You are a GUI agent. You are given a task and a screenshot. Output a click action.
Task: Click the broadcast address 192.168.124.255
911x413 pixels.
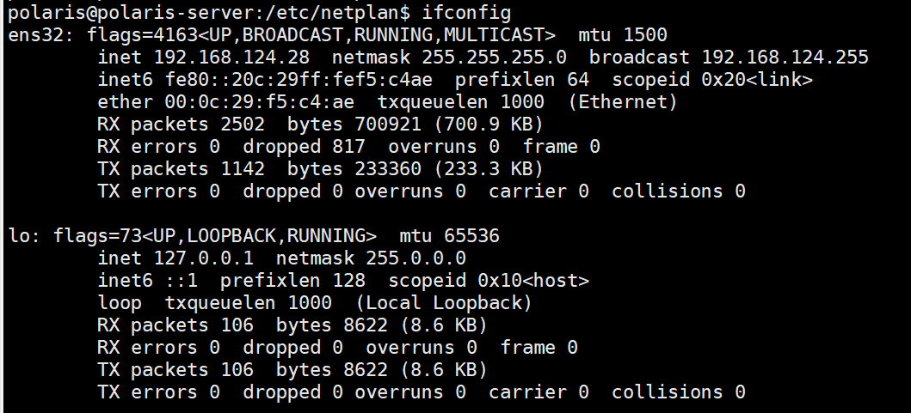785,58
